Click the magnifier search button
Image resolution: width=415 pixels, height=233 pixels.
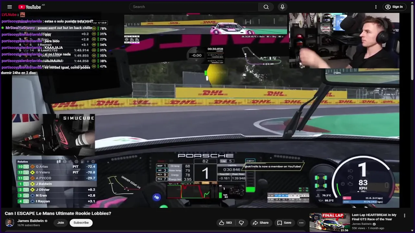(266, 7)
